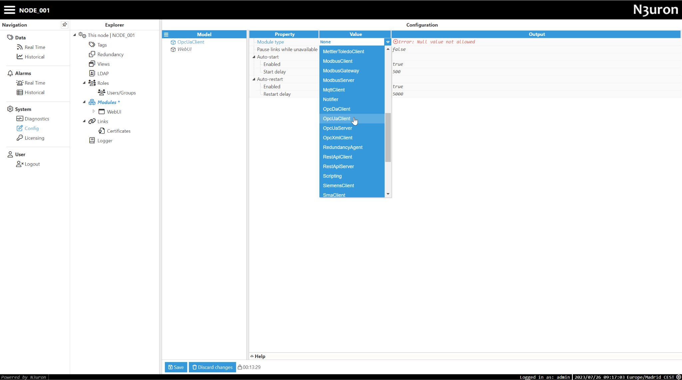Screen dimensions: 682x380
Task: Click the Data tags icon
Action: [x=10, y=38]
